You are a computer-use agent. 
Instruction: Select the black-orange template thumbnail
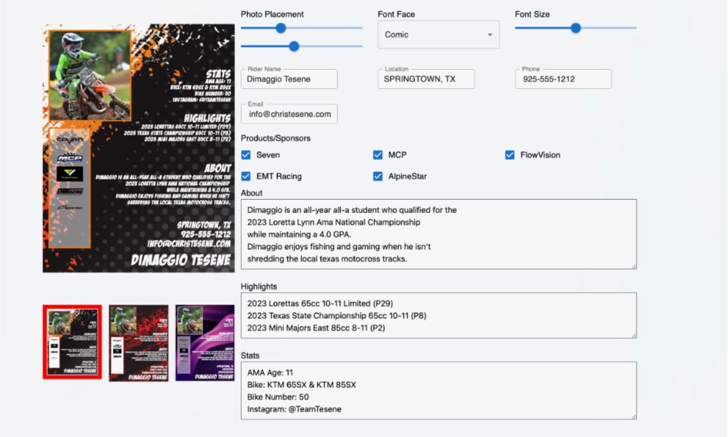[x=72, y=342]
